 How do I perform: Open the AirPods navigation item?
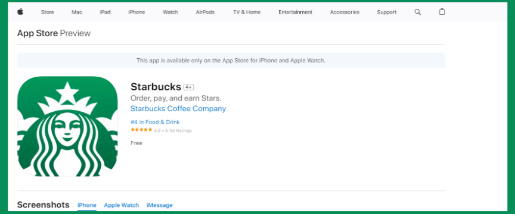point(205,12)
